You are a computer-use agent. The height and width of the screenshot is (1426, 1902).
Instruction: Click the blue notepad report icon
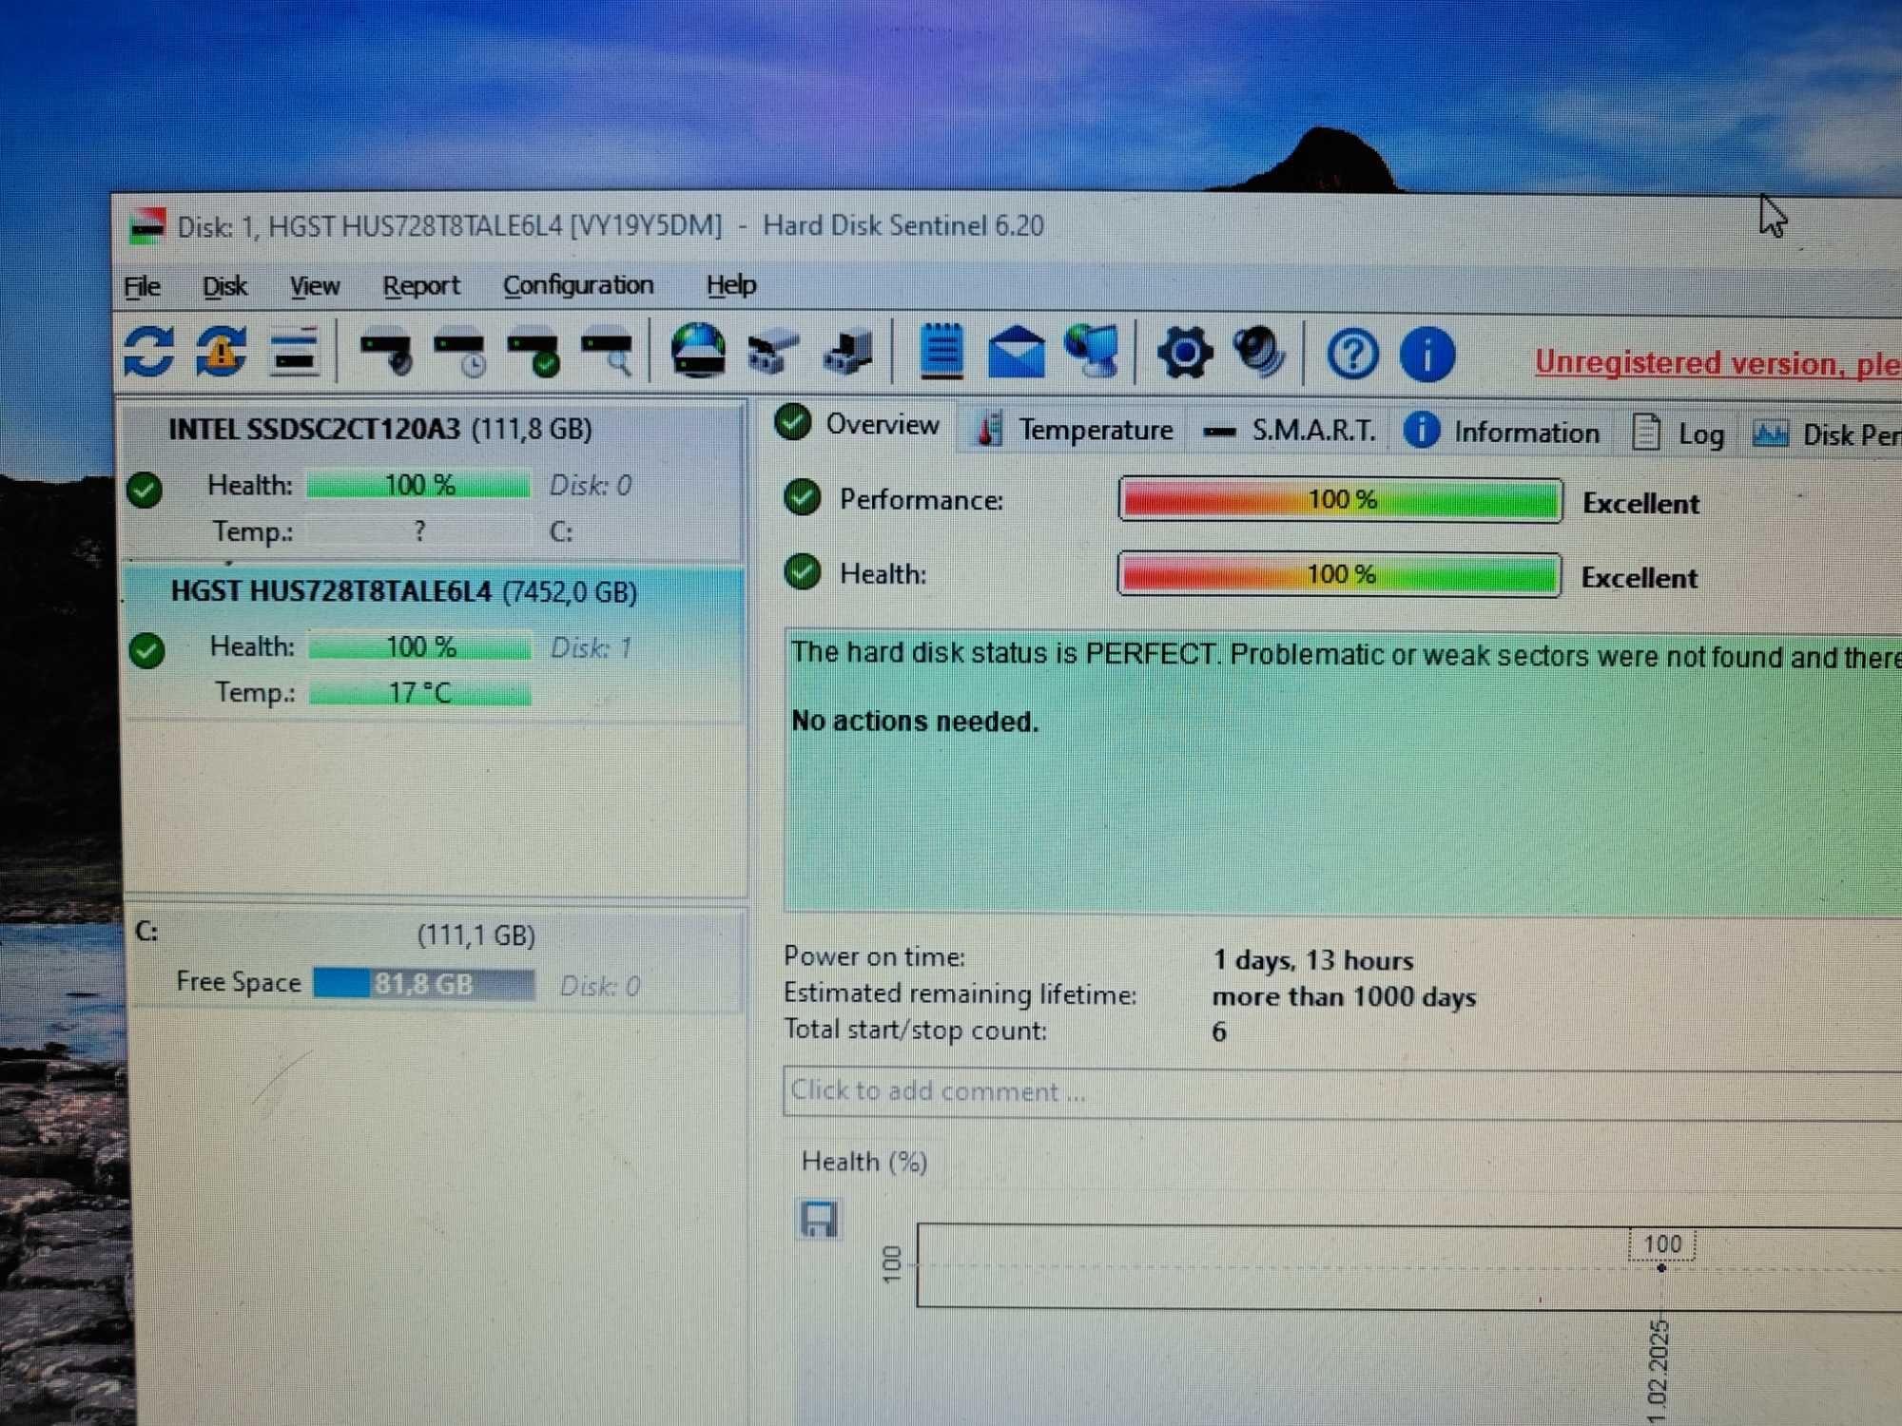click(941, 352)
